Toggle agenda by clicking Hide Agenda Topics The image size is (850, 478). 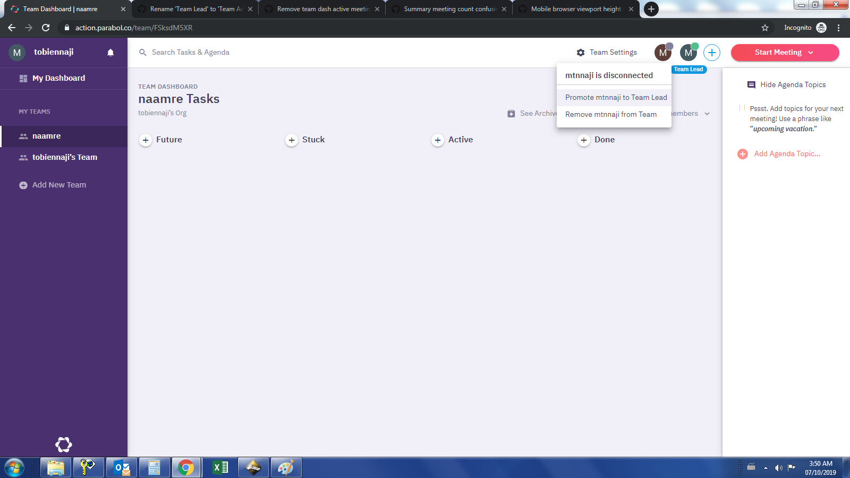pos(792,84)
